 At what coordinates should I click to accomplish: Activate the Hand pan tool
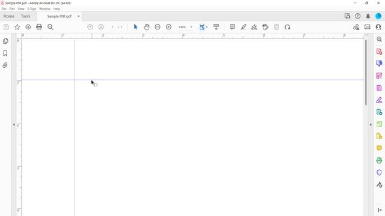click(x=147, y=27)
